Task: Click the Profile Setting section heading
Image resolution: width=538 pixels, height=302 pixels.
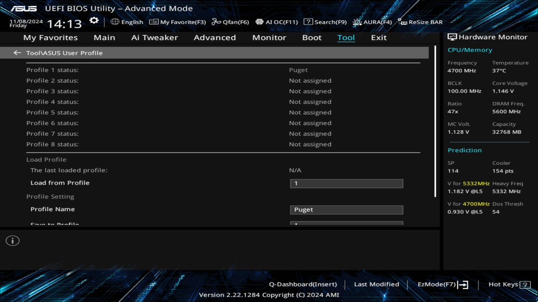Action: tap(50, 197)
